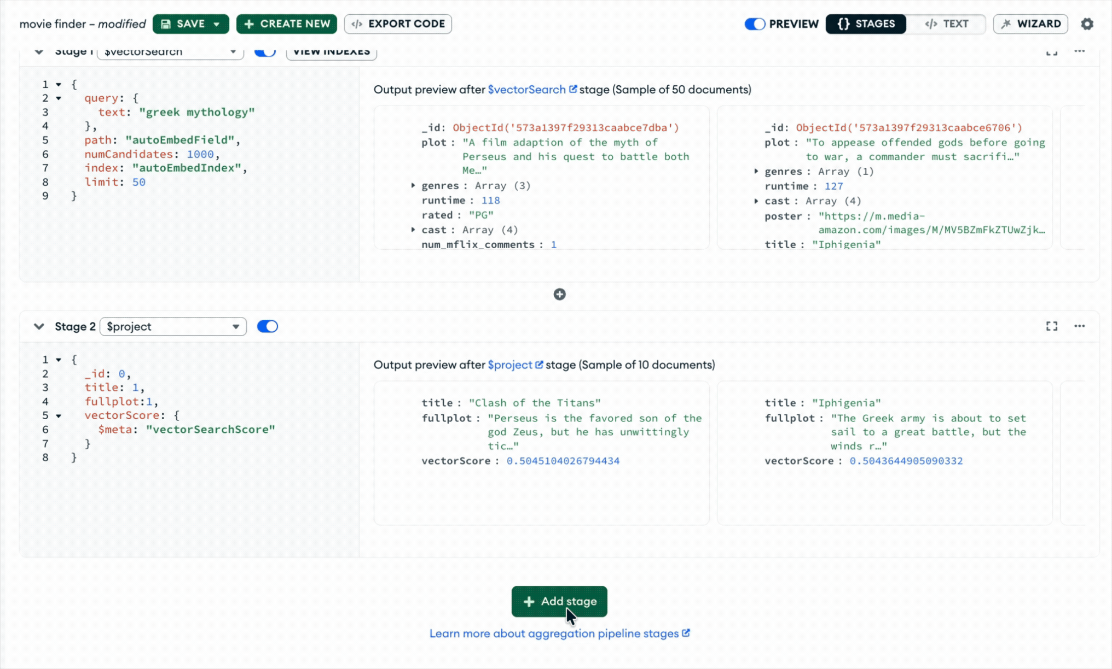The image size is (1112, 669).
Task: Click the Export Code button
Action: click(x=398, y=24)
